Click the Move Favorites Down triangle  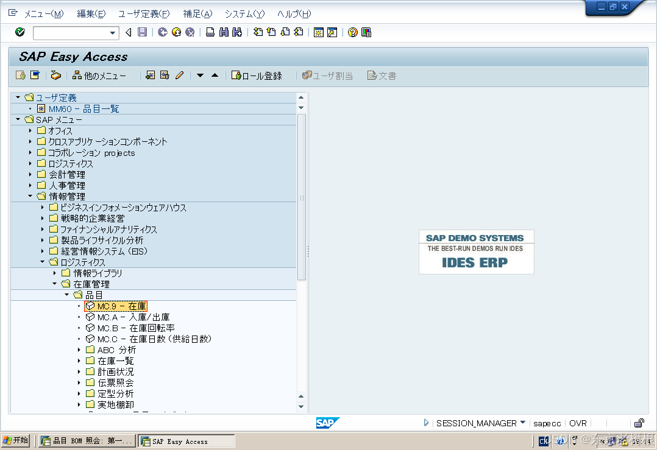pos(201,76)
